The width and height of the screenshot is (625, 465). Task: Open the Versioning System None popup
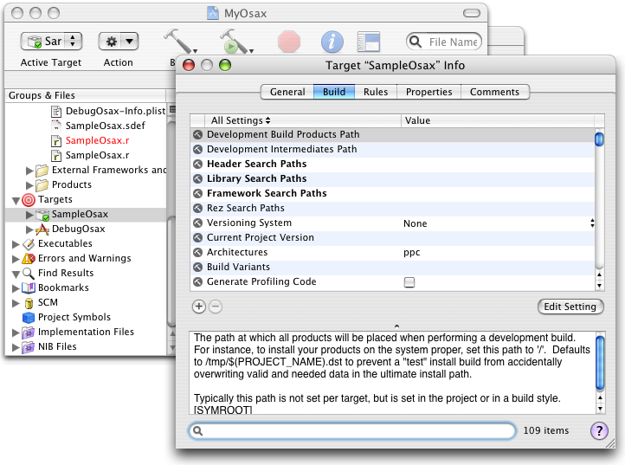point(499,223)
